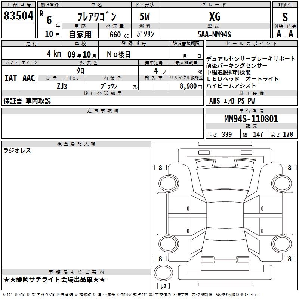This screenshot has width=299, height=299.
Task: Select the vehicle history 自家用
Action: 80,34
